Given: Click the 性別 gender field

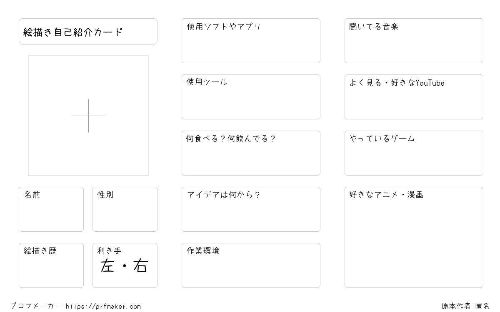Looking at the screenshot, I should (125, 209).
